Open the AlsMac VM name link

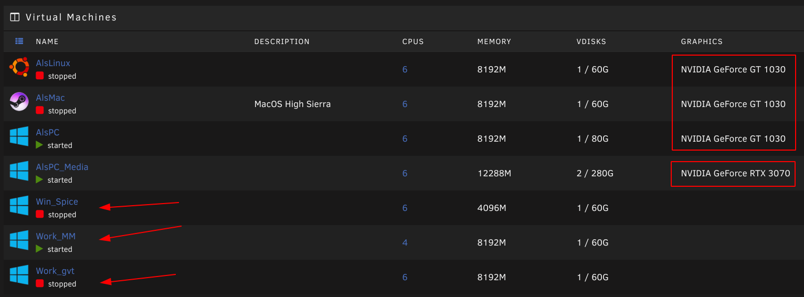coord(50,98)
